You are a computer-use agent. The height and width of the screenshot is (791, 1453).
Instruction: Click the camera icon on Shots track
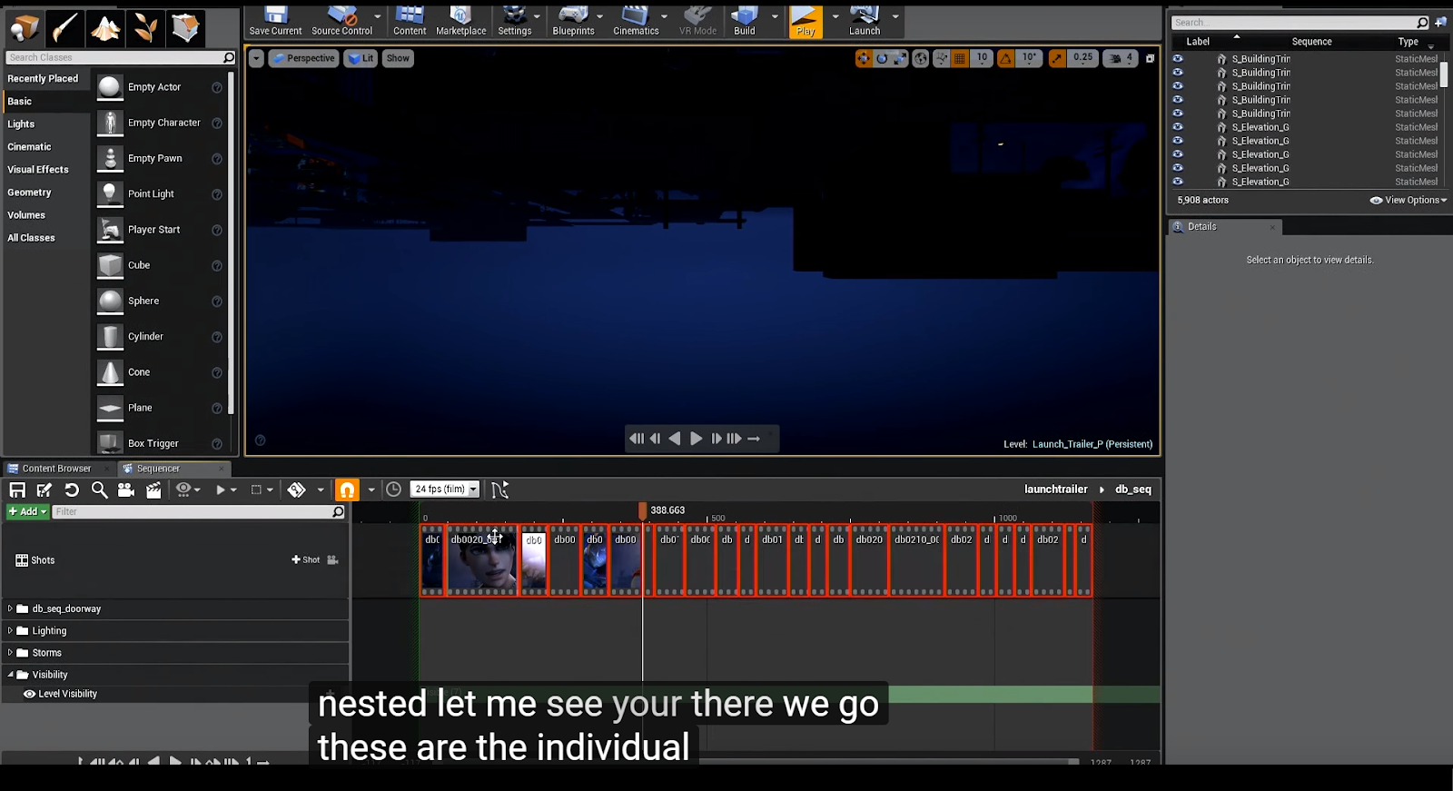click(x=332, y=559)
